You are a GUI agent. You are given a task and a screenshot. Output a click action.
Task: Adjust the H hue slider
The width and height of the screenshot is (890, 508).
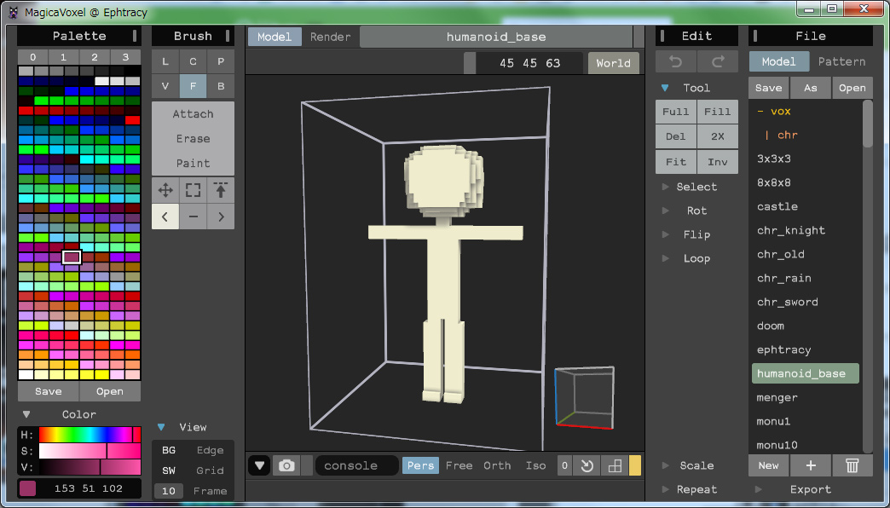click(x=90, y=435)
